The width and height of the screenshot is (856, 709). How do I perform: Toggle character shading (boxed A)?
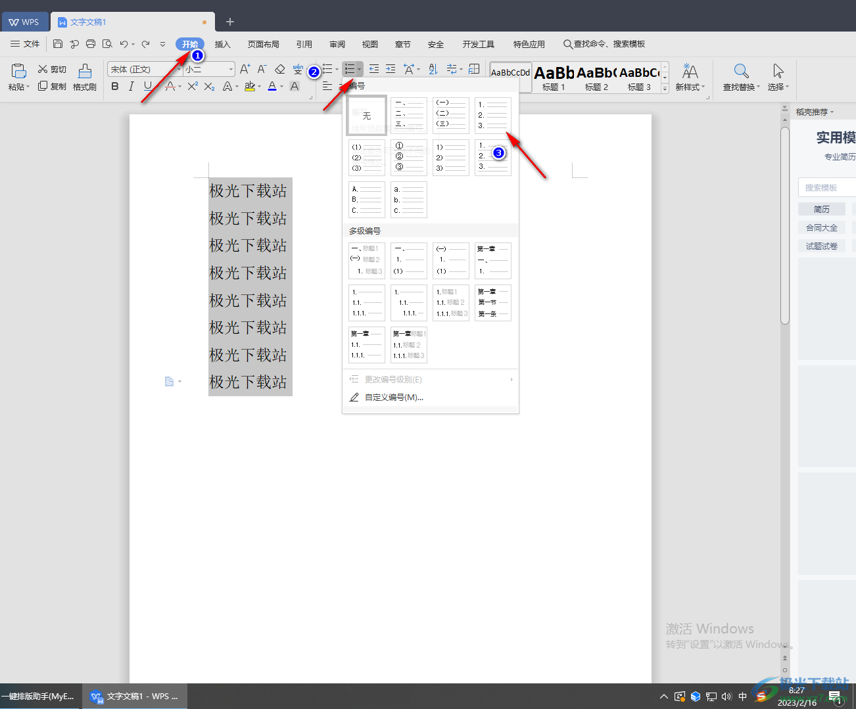point(295,86)
